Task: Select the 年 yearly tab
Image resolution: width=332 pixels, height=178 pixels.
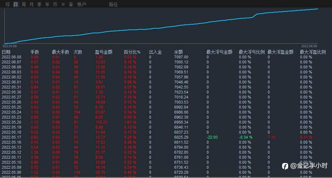Action: pos(47,4)
